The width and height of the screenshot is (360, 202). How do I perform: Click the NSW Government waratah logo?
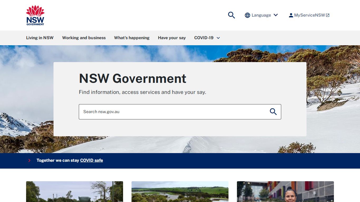[35, 15]
